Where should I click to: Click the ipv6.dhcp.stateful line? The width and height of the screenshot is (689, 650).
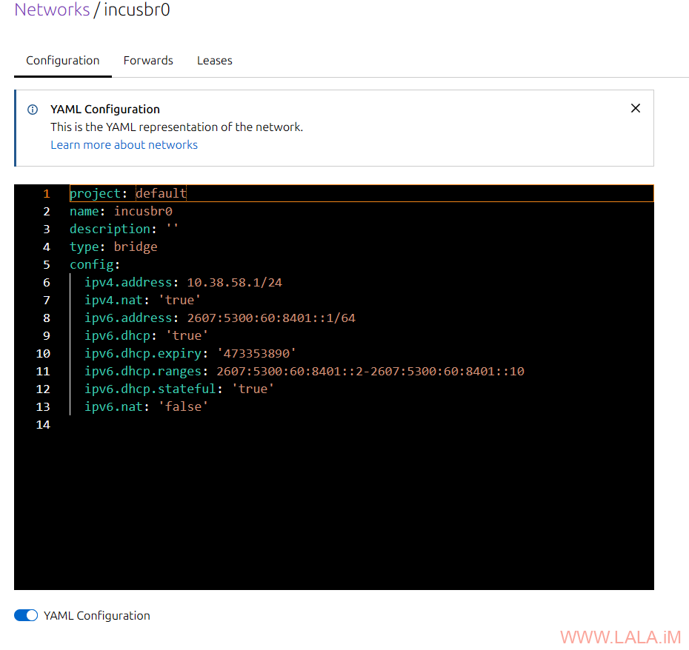click(x=179, y=389)
